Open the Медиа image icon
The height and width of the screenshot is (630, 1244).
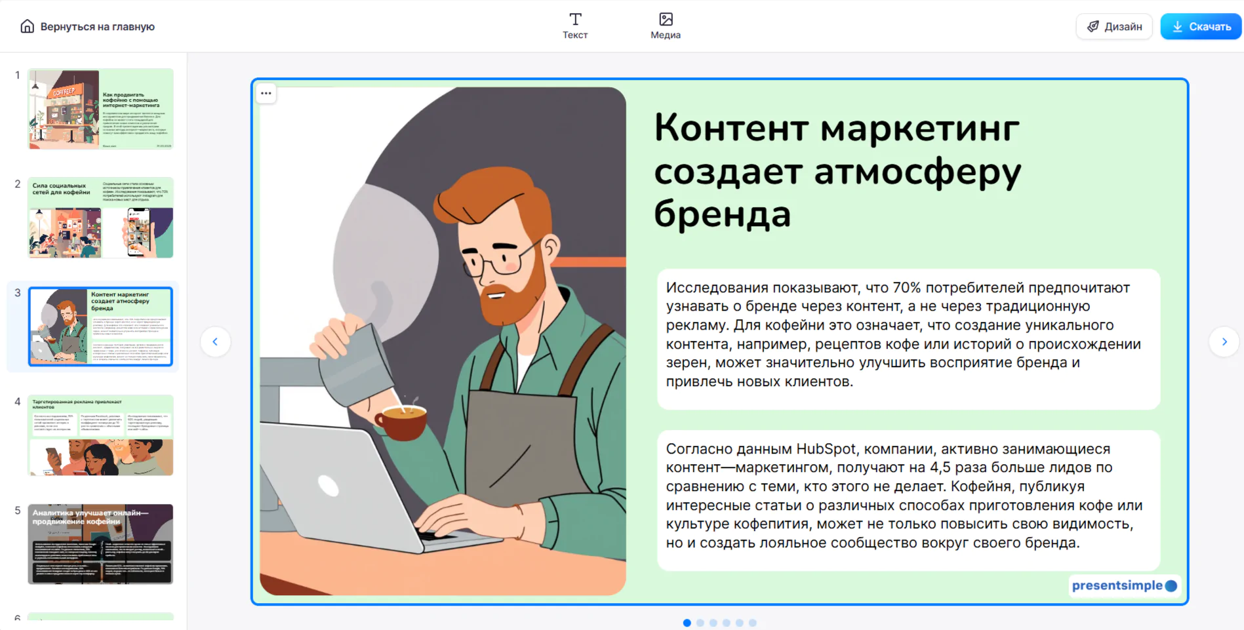[x=666, y=19]
